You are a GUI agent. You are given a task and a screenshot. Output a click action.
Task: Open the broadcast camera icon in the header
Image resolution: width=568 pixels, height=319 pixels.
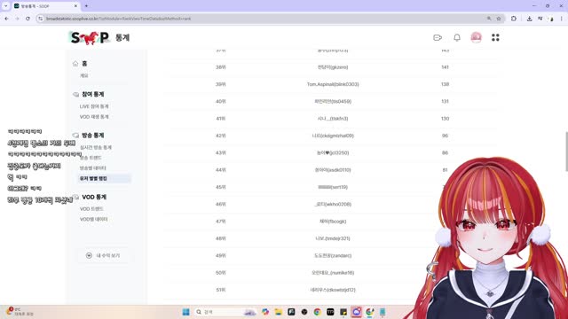(x=438, y=37)
